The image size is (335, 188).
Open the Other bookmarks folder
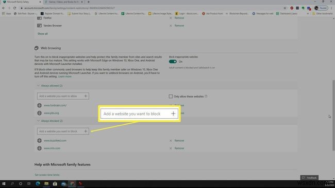(322, 13)
